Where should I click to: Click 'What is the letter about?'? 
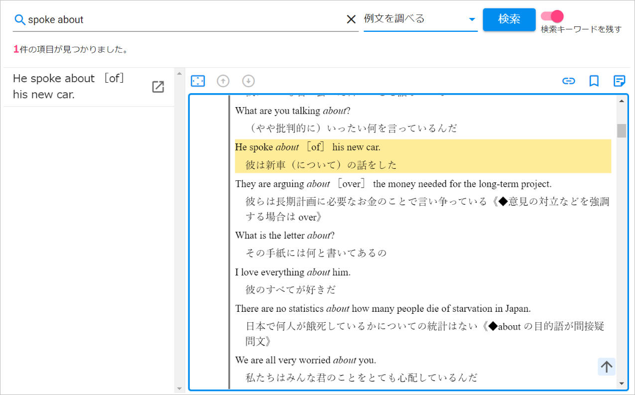pos(285,235)
